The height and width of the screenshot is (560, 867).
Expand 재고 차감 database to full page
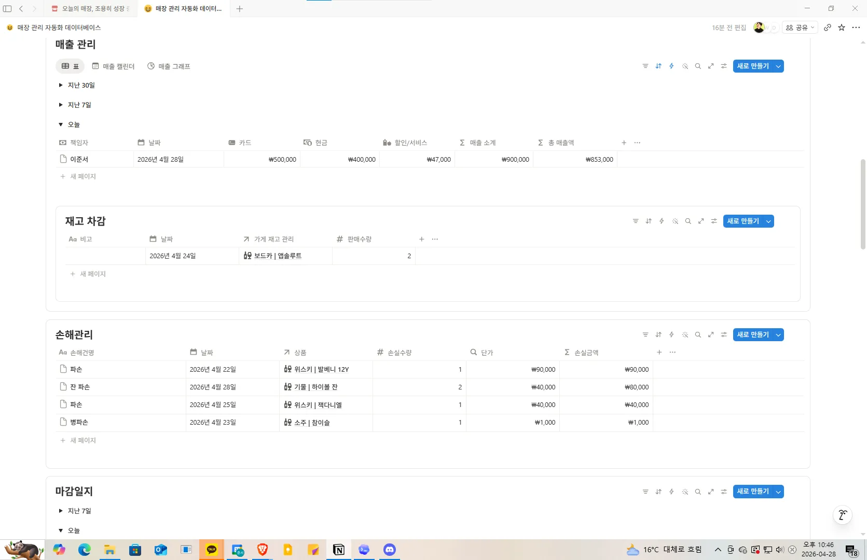click(701, 221)
